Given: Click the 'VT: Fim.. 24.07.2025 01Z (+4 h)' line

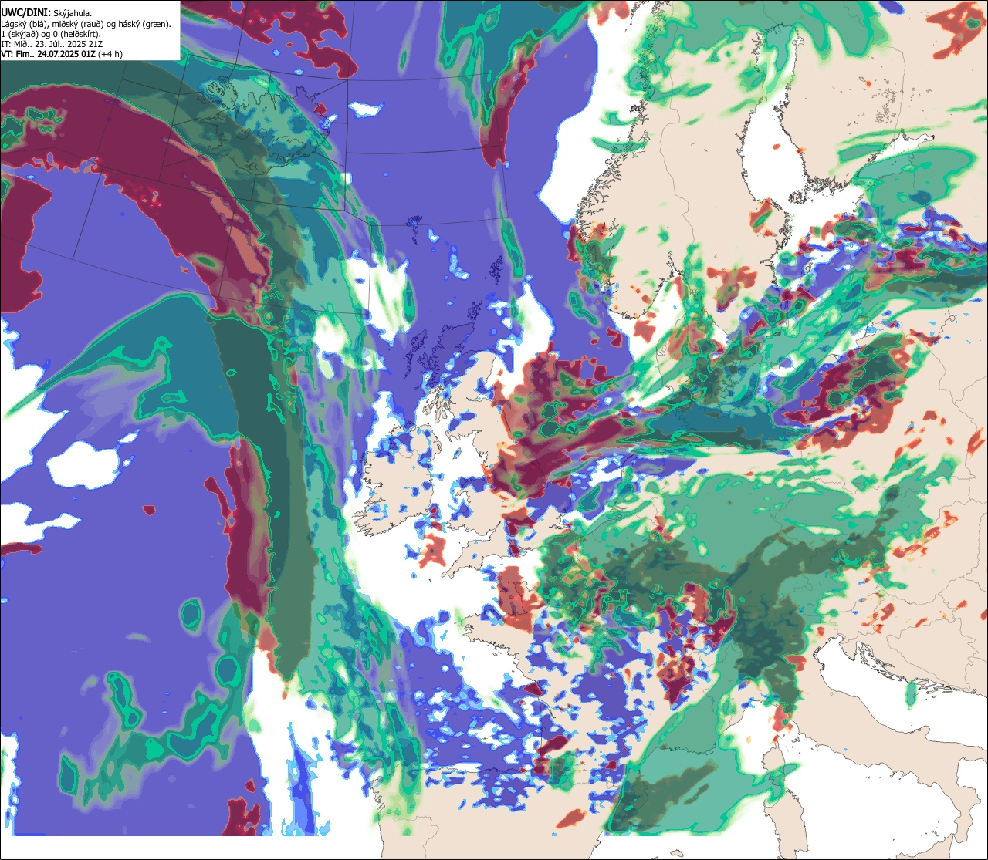Looking at the screenshot, I should click(x=62, y=54).
